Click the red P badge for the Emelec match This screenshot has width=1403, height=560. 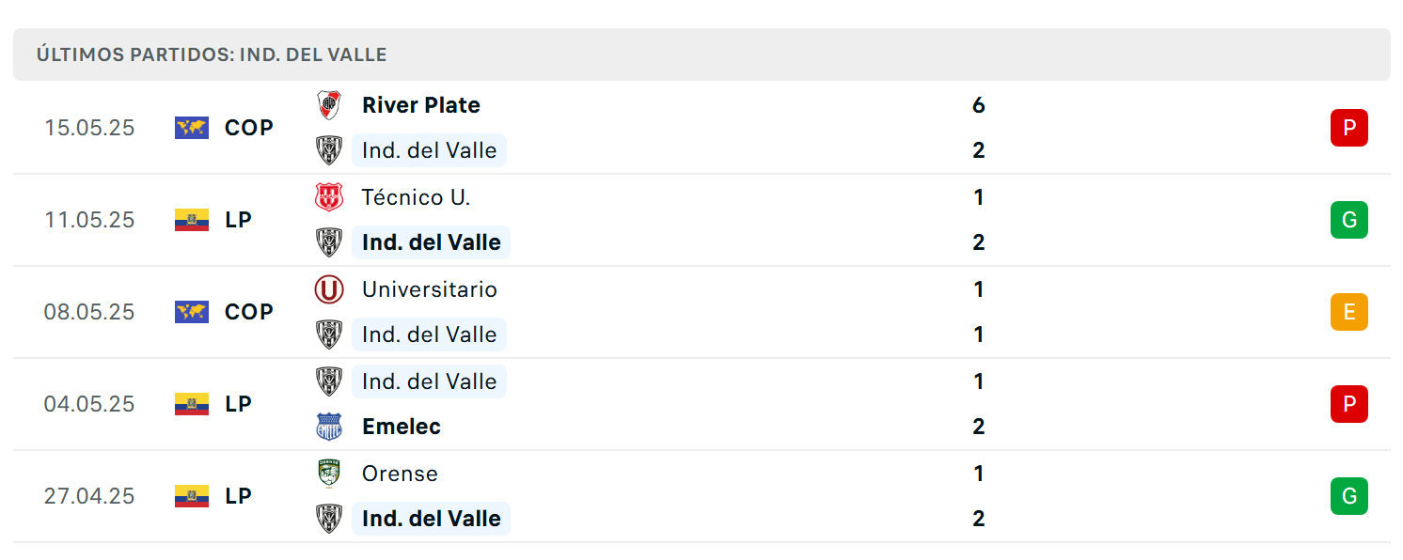[x=1348, y=404]
